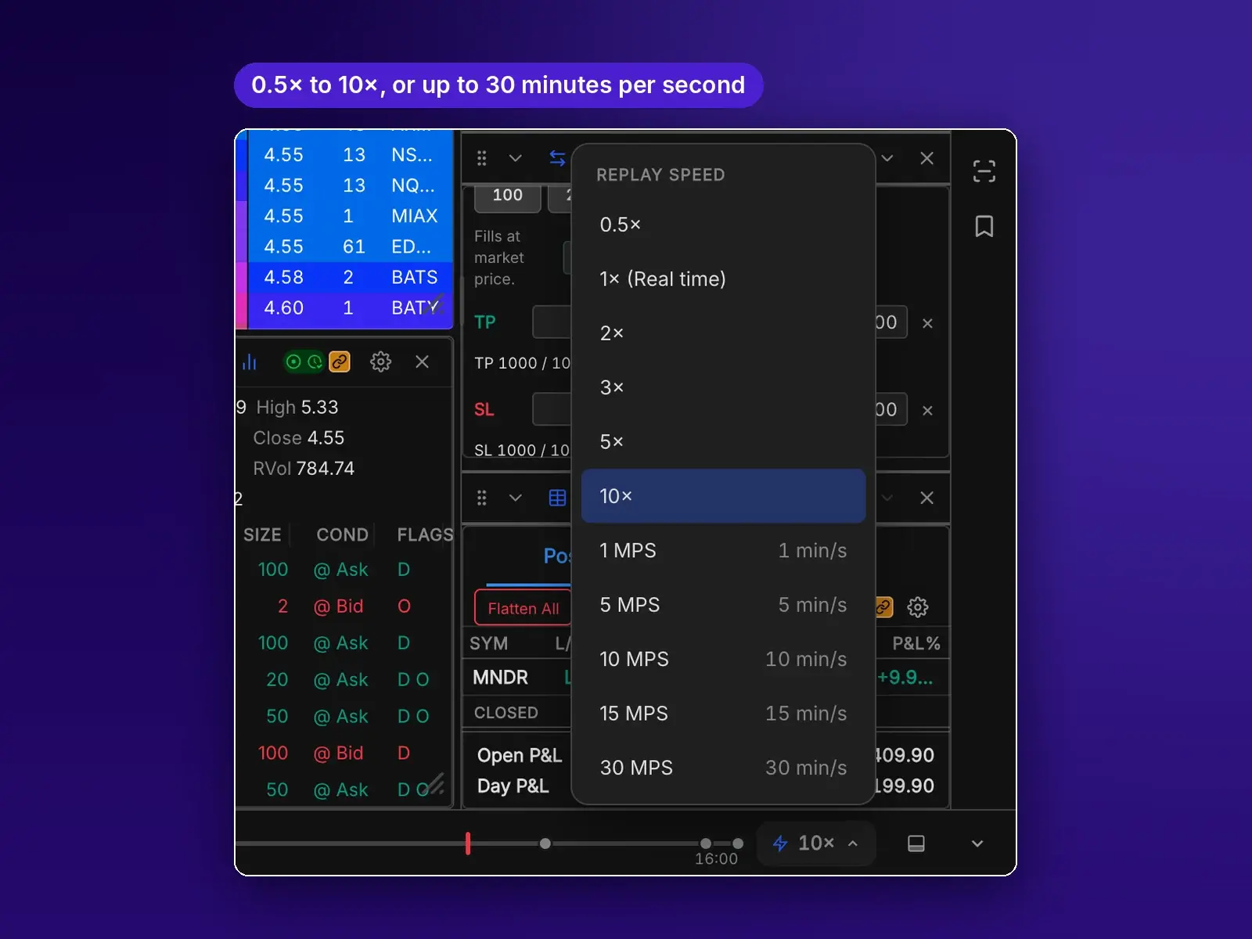Screen dimensions: 1252x939
Task: Close the time & sales panel
Action: (x=422, y=362)
